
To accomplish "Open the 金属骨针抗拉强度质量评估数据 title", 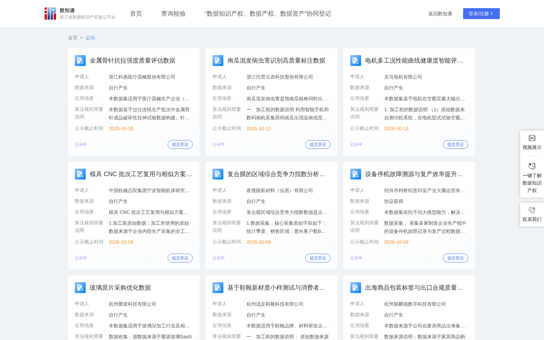I will (x=133, y=61).
